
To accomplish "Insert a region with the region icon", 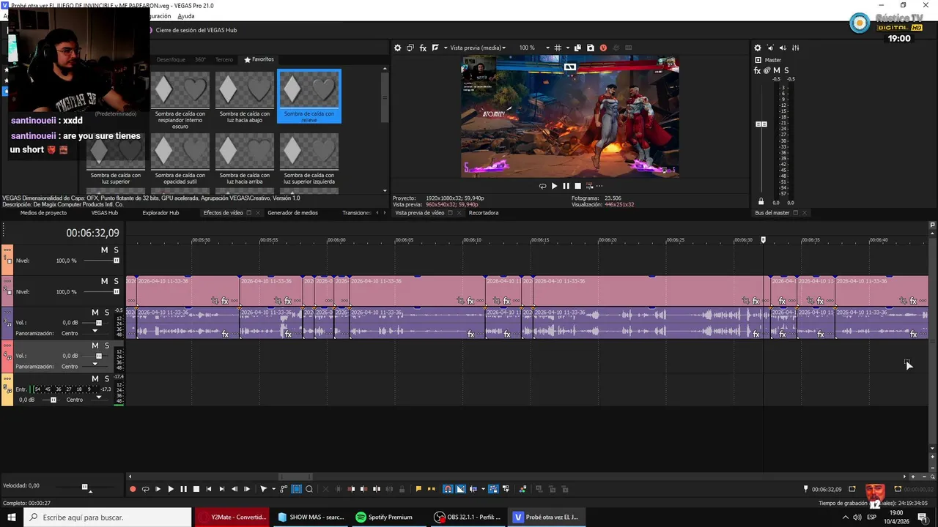I will 431,489.
